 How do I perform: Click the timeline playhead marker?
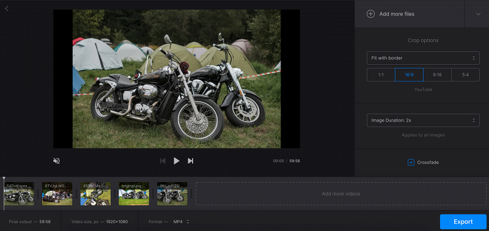click(x=4, y=178)
